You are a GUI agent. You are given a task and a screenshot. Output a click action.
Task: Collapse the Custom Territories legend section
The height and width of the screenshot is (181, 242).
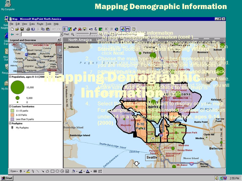(x=10, y=106)
